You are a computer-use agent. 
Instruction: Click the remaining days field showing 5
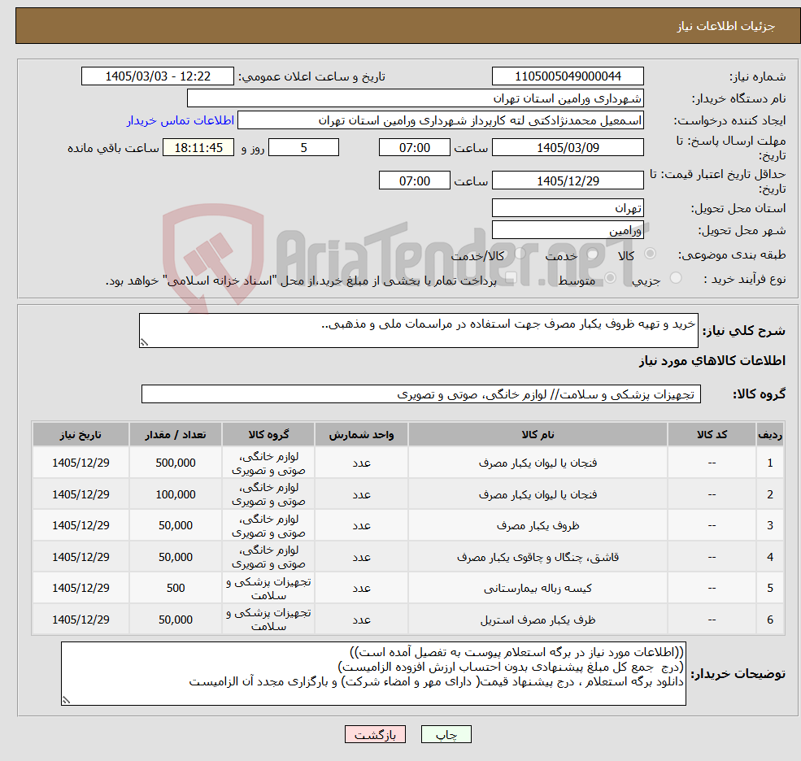pos(303,148)
